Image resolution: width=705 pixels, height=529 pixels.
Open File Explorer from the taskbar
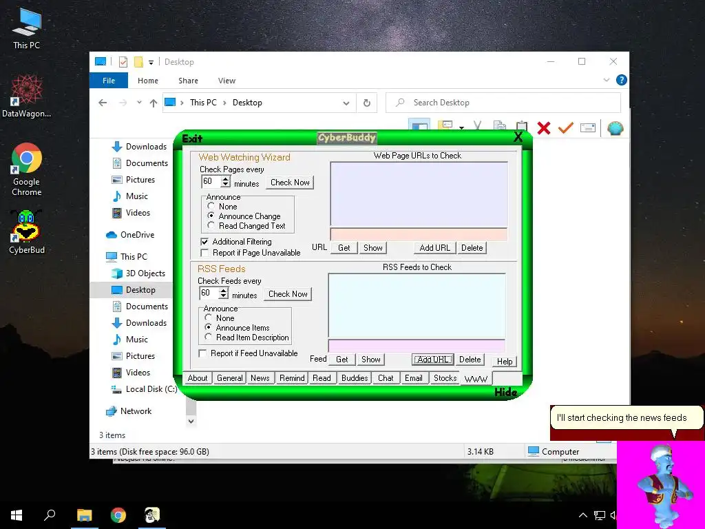coord(85,515)
